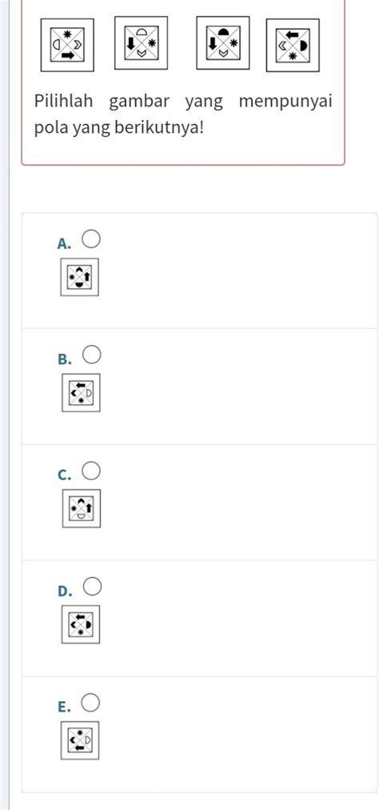Select radio button for option A

[x=91, y=239]
